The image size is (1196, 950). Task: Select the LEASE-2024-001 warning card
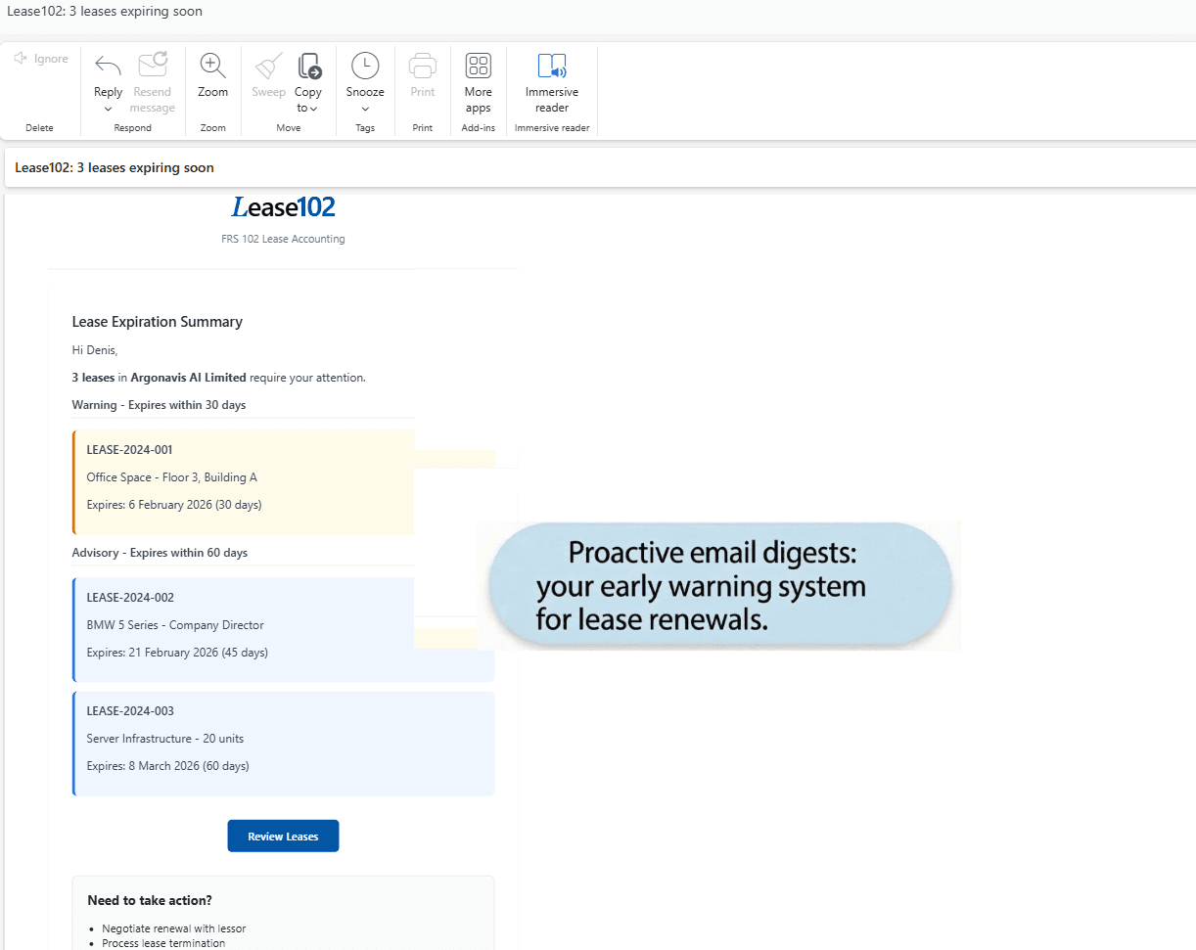click(x=243, y=481)
